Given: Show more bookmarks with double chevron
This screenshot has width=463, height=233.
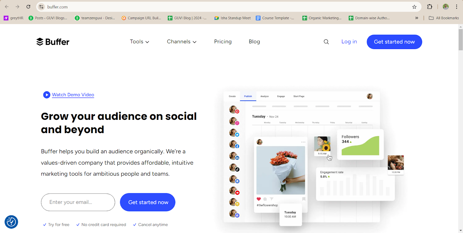Looking at the screenshot, I should click(x=417, y=18).
